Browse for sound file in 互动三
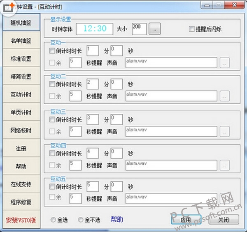The height and width of the screenshot is (232, 247). [x=225, y=131]
